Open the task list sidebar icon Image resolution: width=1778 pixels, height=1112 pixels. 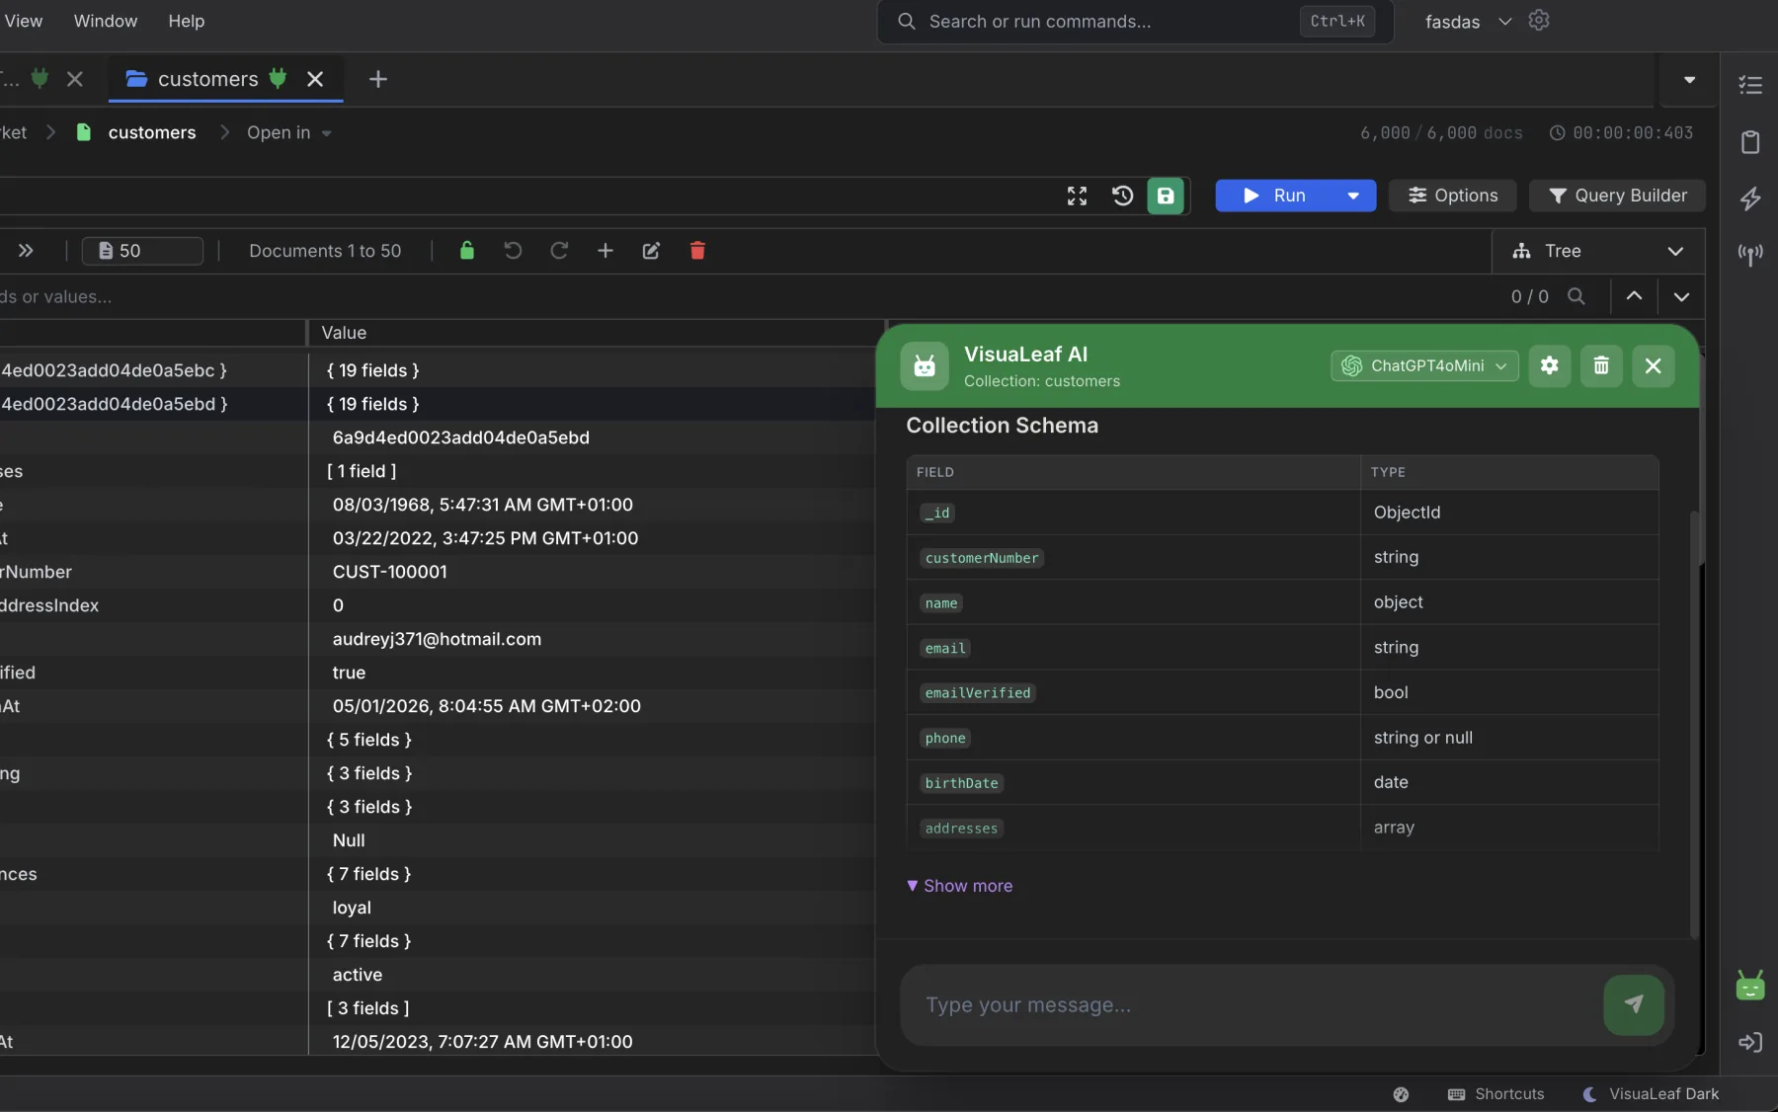1750,86
